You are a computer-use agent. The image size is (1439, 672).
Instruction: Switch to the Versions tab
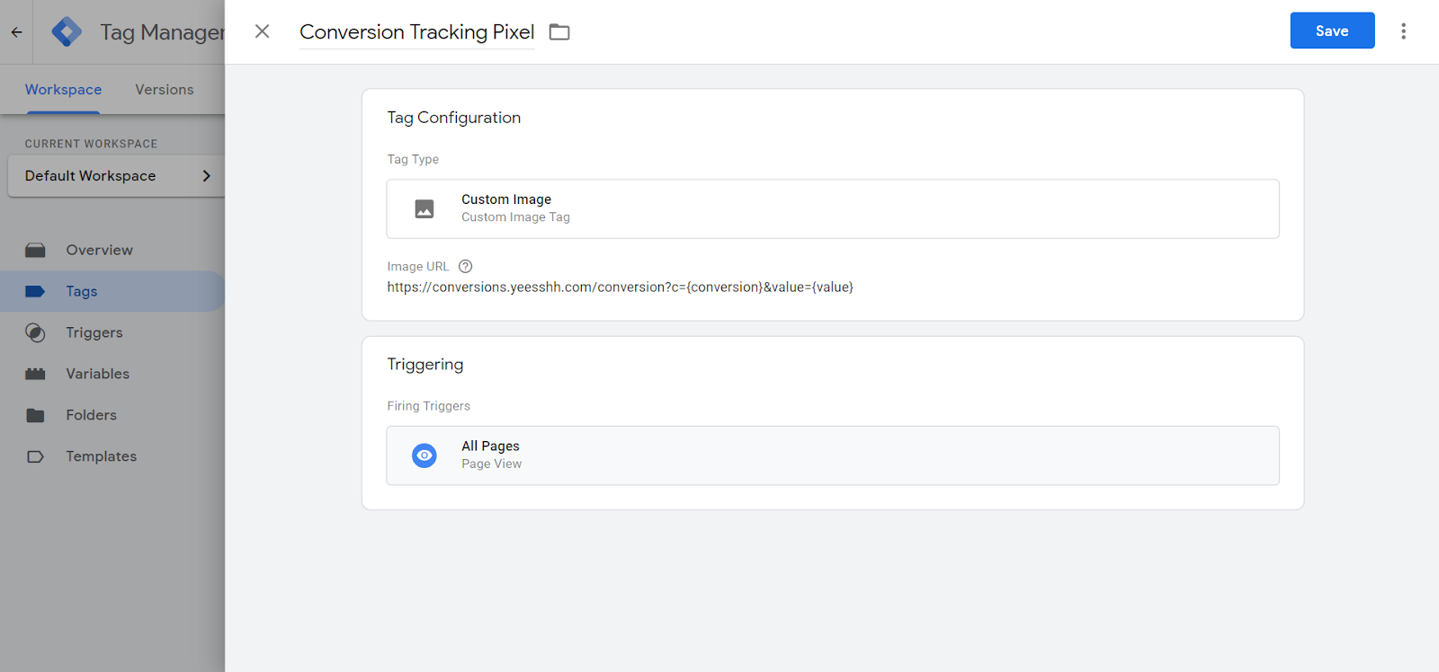(165, 90)
